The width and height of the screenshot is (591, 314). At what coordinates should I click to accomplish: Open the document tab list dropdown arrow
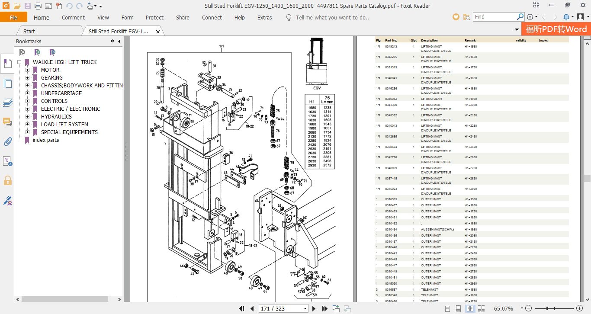pyautogui.click(x=517, y=30)
